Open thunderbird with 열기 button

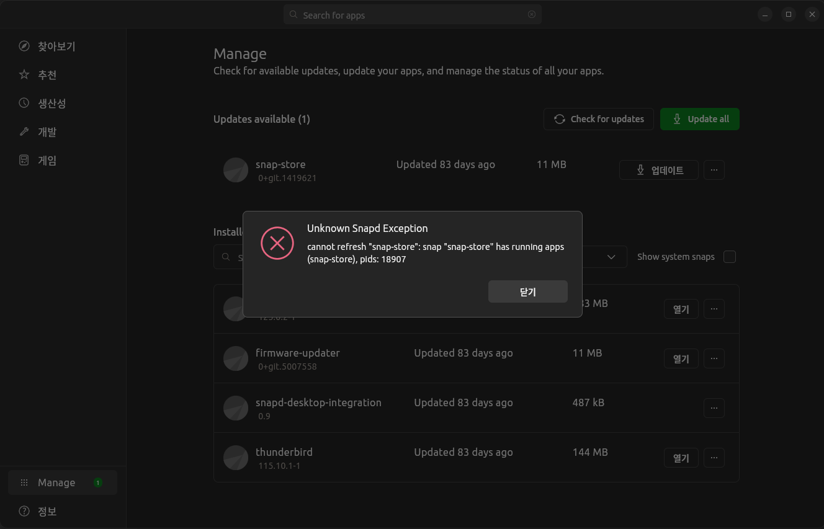pos(681,458)
